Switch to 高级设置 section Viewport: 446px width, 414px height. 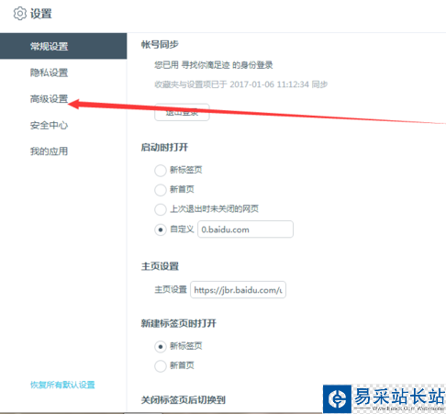(x=49, y=99)
